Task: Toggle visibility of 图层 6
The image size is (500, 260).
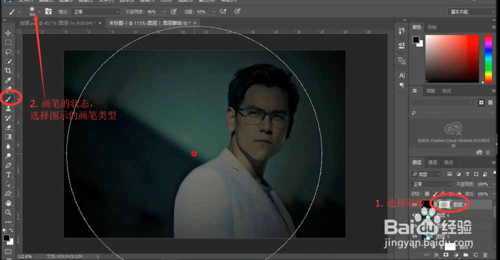Action: point(414,215)
